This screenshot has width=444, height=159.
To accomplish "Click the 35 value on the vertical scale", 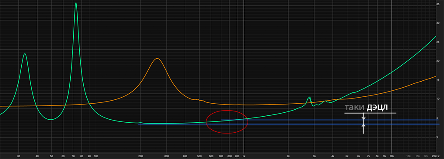I will [x=438, y=4].
